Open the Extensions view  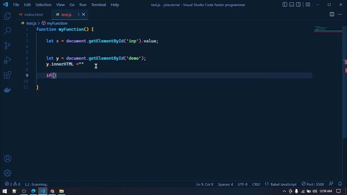click(x=7, y=75)
